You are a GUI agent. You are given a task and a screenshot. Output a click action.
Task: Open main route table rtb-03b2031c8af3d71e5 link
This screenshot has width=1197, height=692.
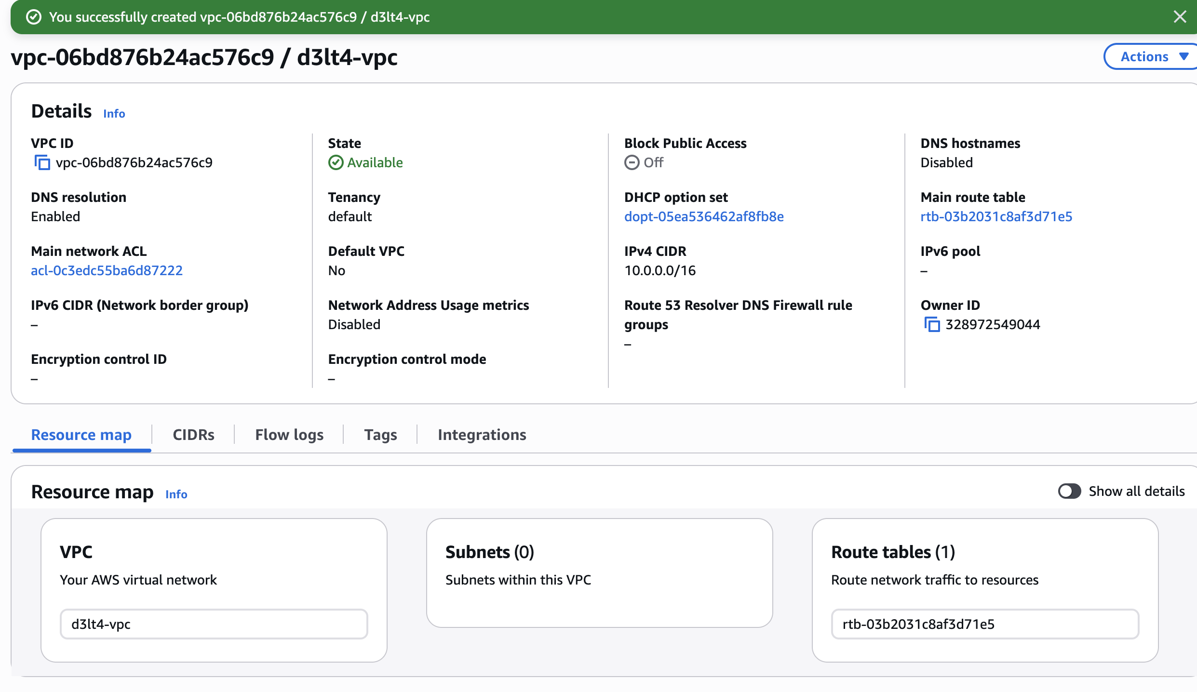[996, 217]
